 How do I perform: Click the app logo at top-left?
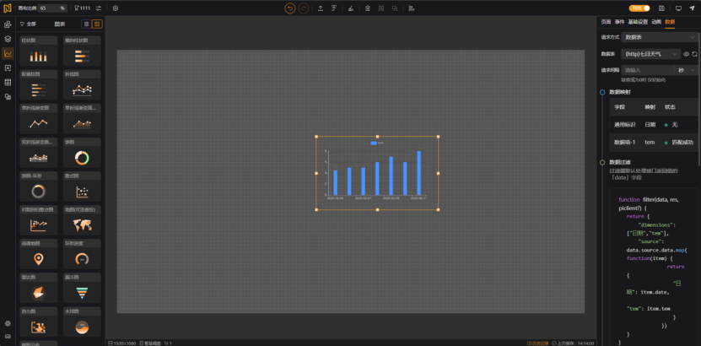click(x=7, y=8)
